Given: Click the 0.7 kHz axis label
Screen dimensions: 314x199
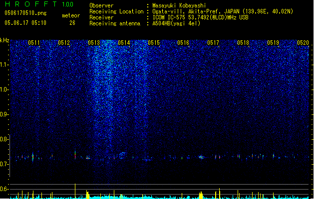Looking at the screenshot, I should pyautogui.click(x=4, y=164).
